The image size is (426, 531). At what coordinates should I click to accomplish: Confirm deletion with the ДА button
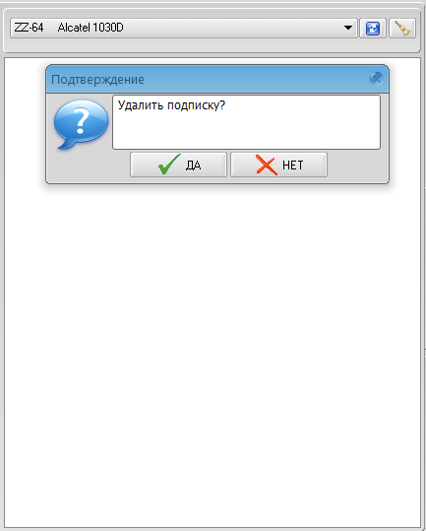[x=178, y=165]
